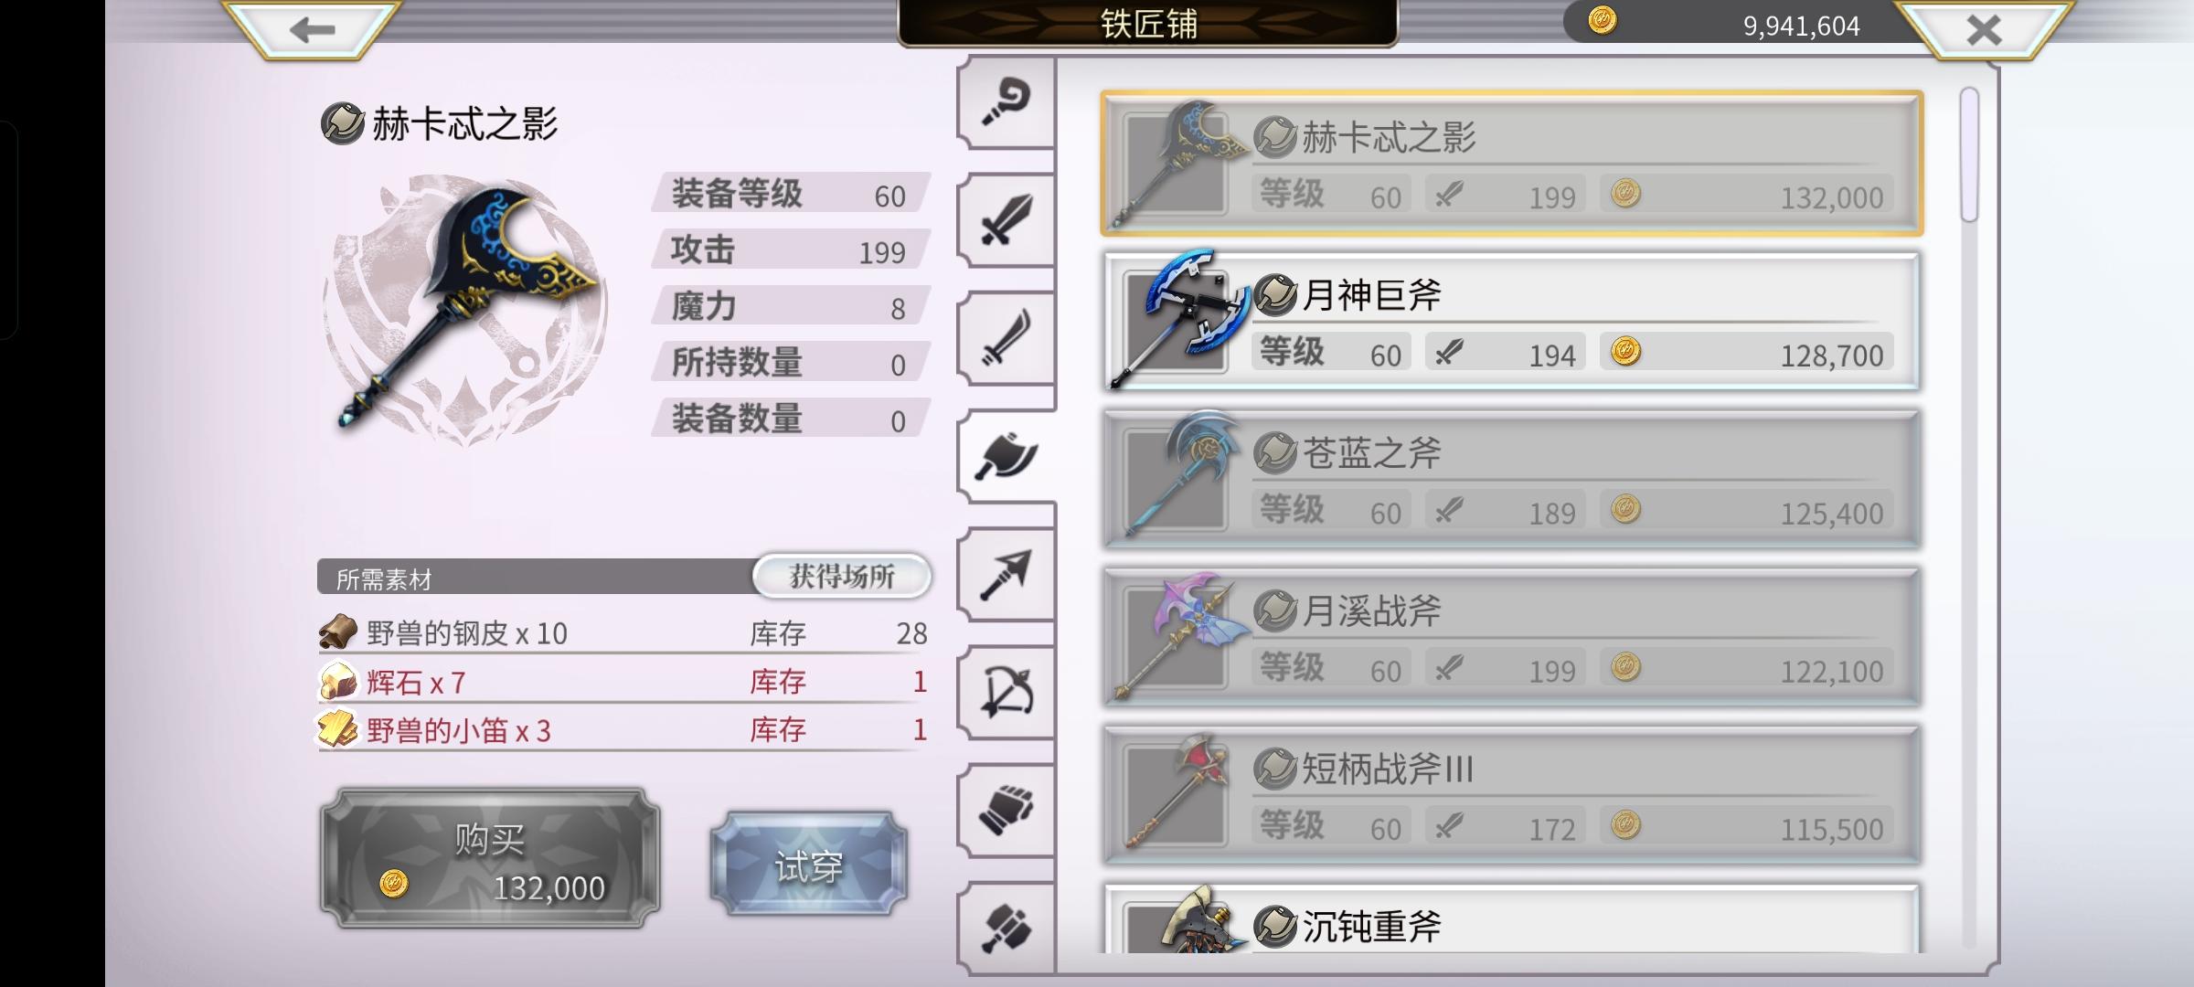Select the spear weapon category tab
This screenshot has height=987, width=2194.
tap(1006, 574)
